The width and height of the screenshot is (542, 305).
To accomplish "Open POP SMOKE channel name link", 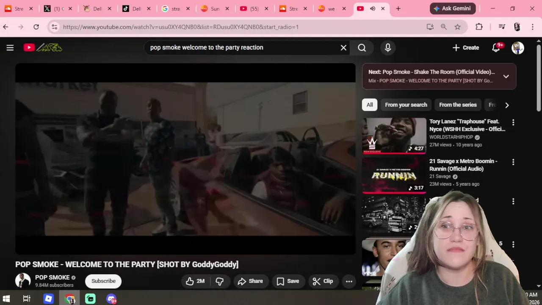I will coord(52,277).
